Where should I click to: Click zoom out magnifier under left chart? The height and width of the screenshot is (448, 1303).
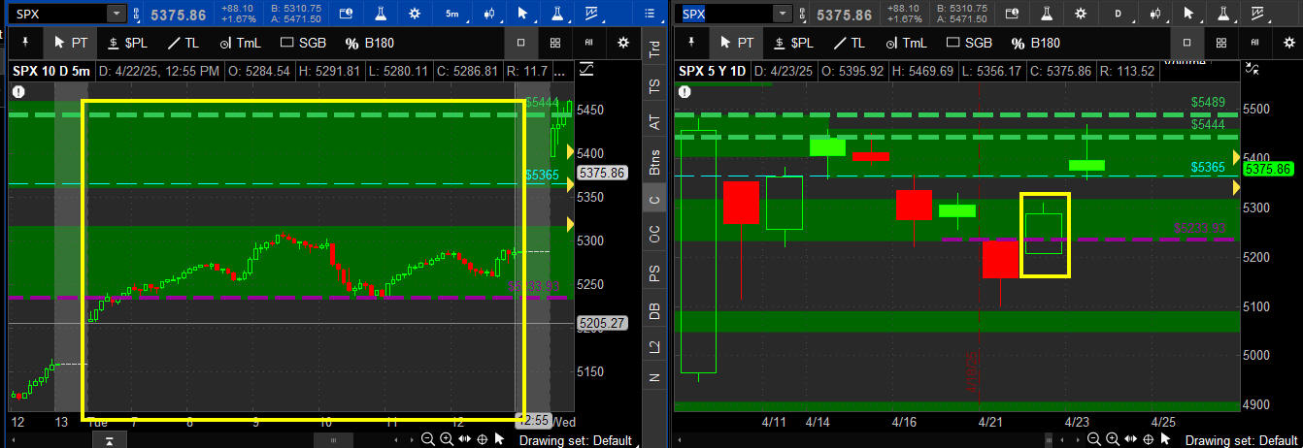click(x=426, y=439)
